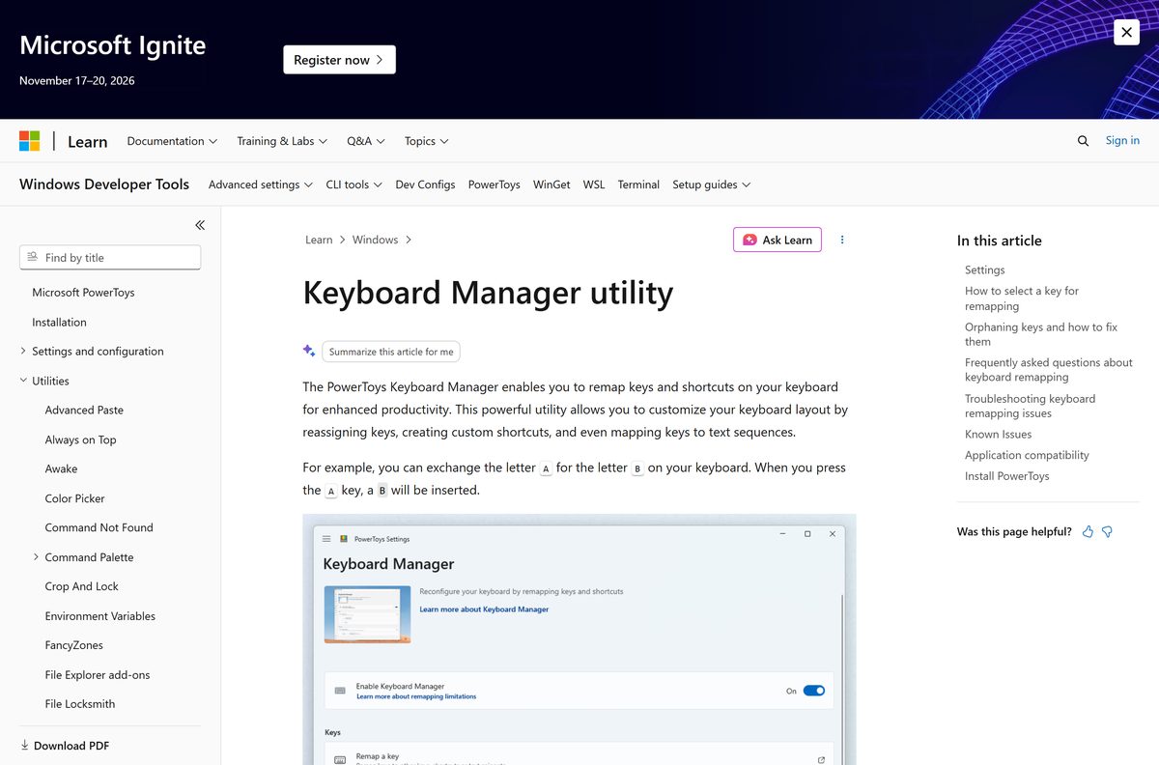Screen dimensions: 1159x765
Task: Open the search magnifier icon
Action: coord(1083,141)
